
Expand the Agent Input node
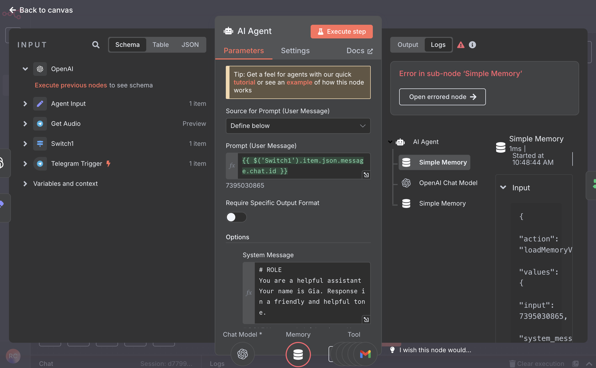(25, 104)
